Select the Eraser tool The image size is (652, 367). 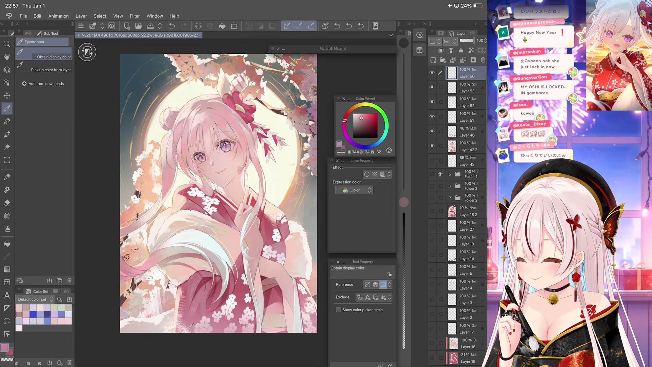tap(7, 203)
